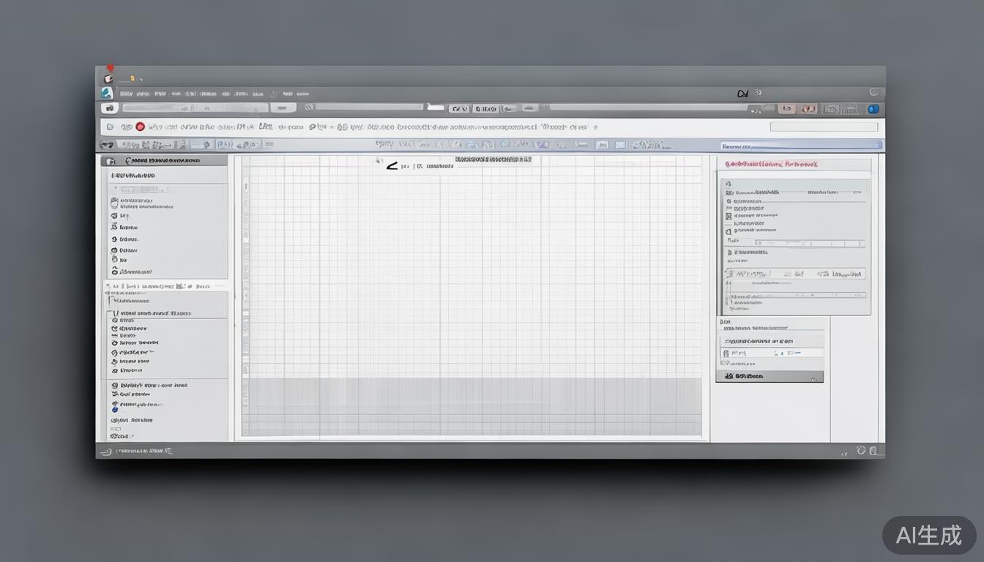
Task: Expand the right panel with the red title
Action: pos(794,165)
